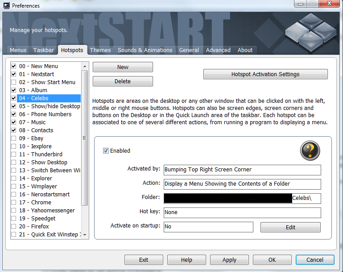Click the Preferences window title bar icon

pos(6,5)
